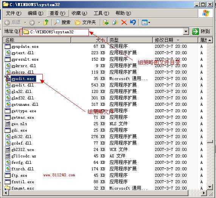Open the 查看(V) menu
This screenshot has height=198, width=216.
point(57,13)
